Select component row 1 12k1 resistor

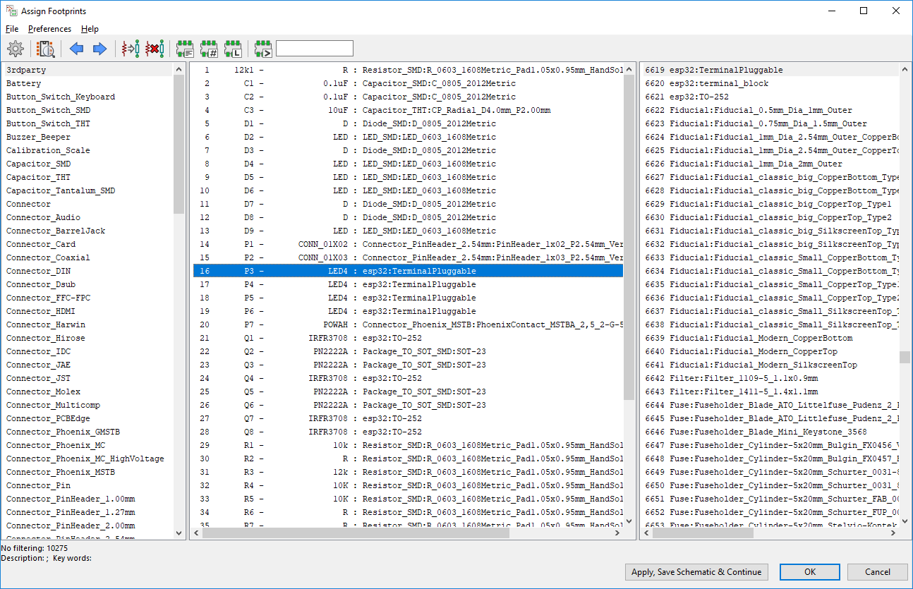(408, 70)
